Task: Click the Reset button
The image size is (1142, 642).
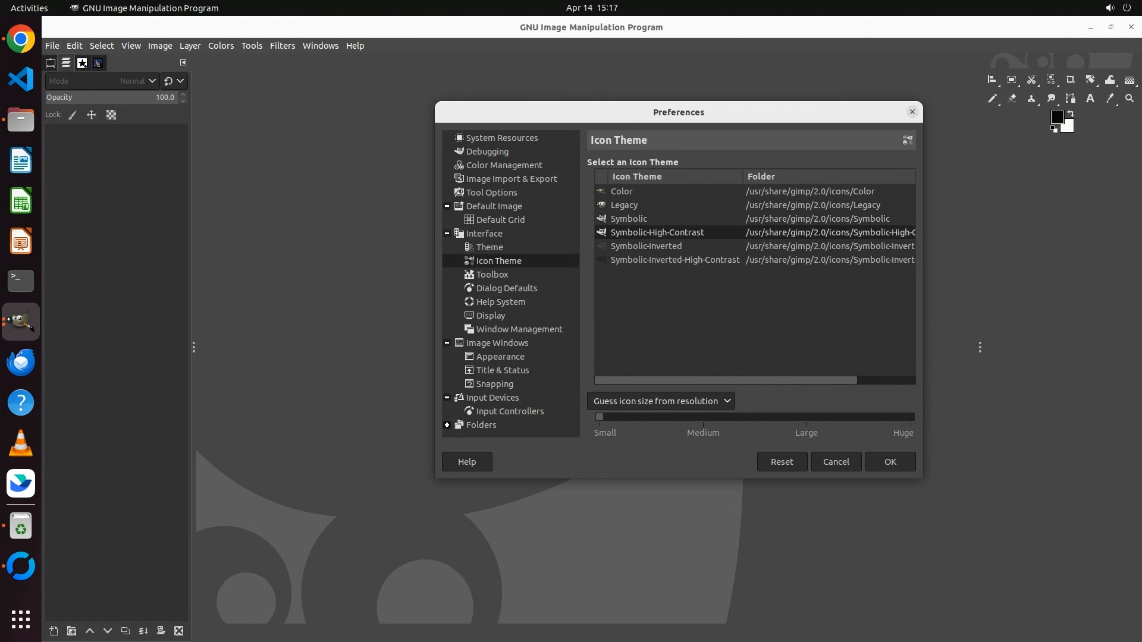Action: 782,462
